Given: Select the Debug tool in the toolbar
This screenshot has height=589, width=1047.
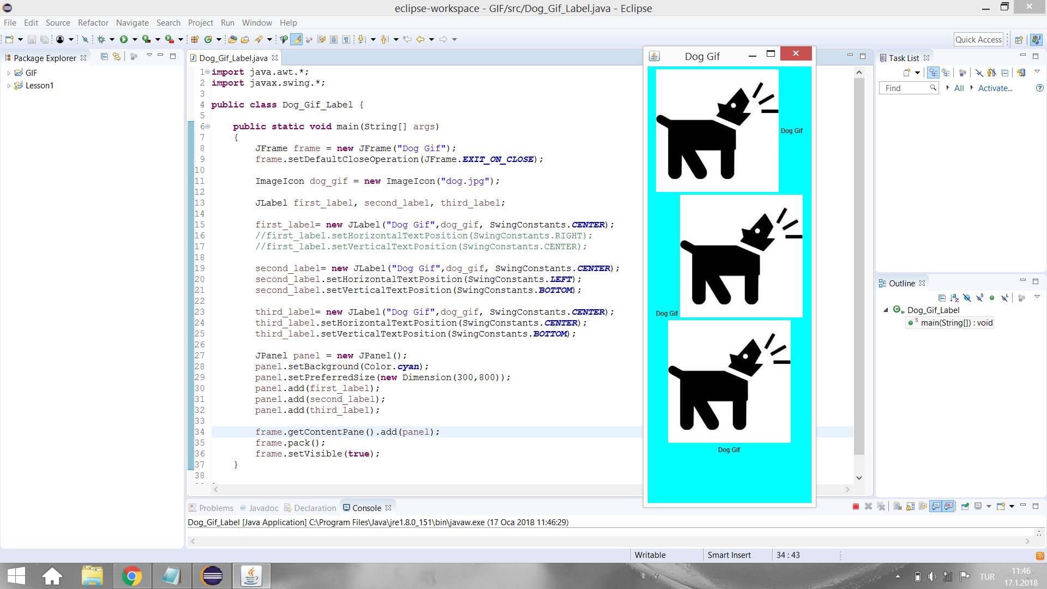Looking at the screenshot, I should point(101,39).
